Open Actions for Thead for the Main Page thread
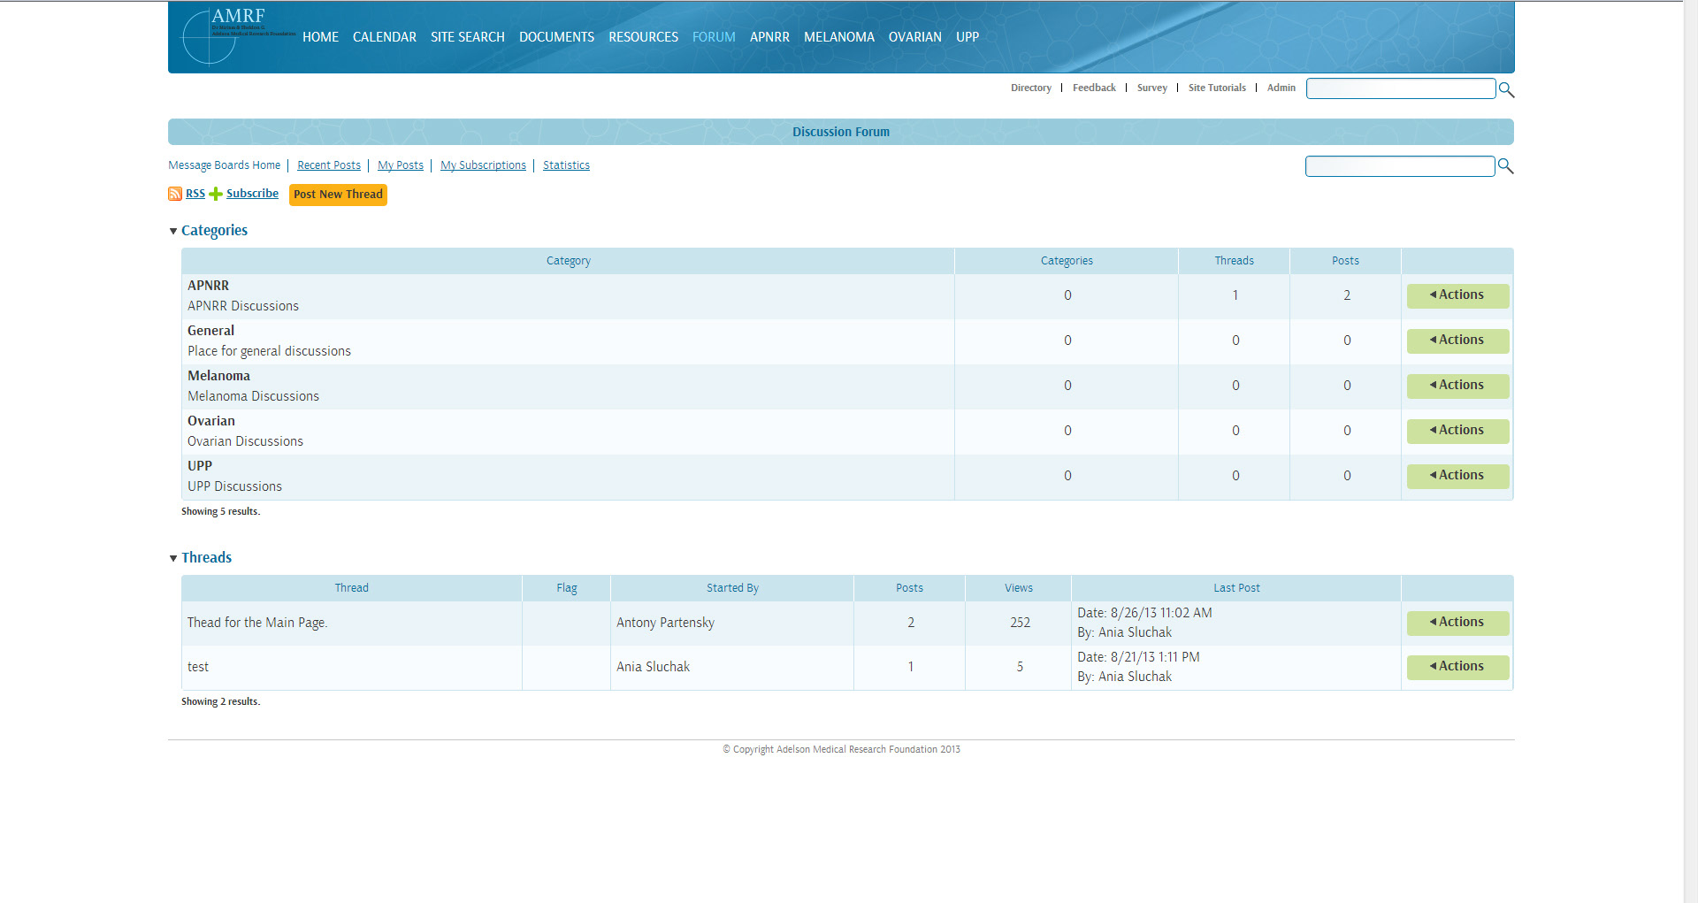1698x903 pixels. (x=1457, y=623)
